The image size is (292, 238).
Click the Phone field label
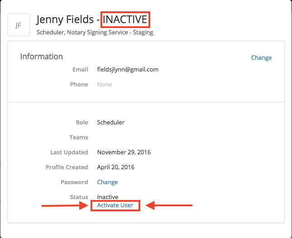point(79,85)
